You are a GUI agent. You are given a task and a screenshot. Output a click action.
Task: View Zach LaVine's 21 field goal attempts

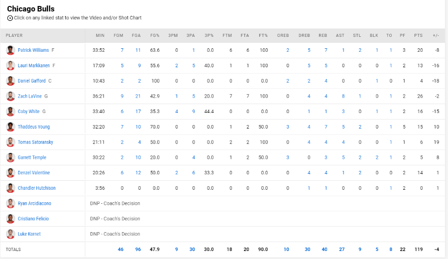click(x=138, y=96)
